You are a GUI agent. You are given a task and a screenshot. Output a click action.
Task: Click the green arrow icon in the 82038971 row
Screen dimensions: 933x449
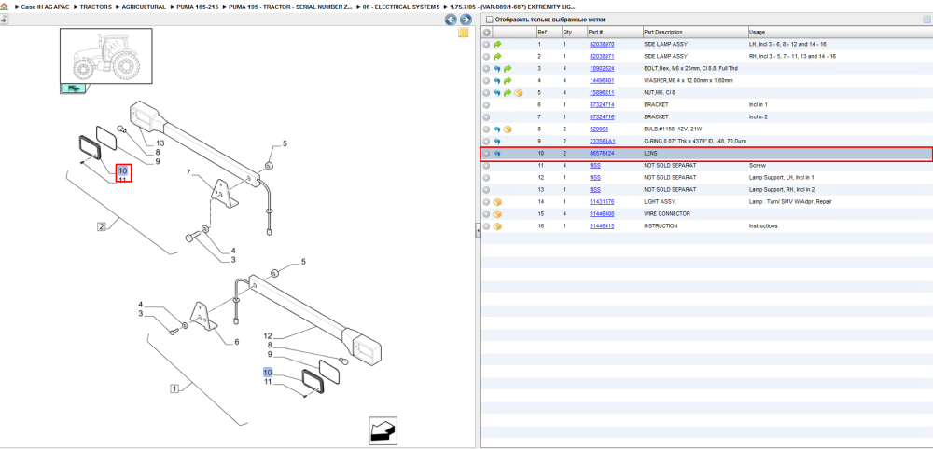point(497,57)
